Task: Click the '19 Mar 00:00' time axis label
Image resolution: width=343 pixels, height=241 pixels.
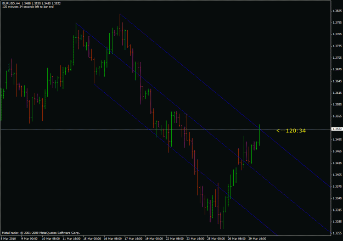Action: [x=154, y=239]
